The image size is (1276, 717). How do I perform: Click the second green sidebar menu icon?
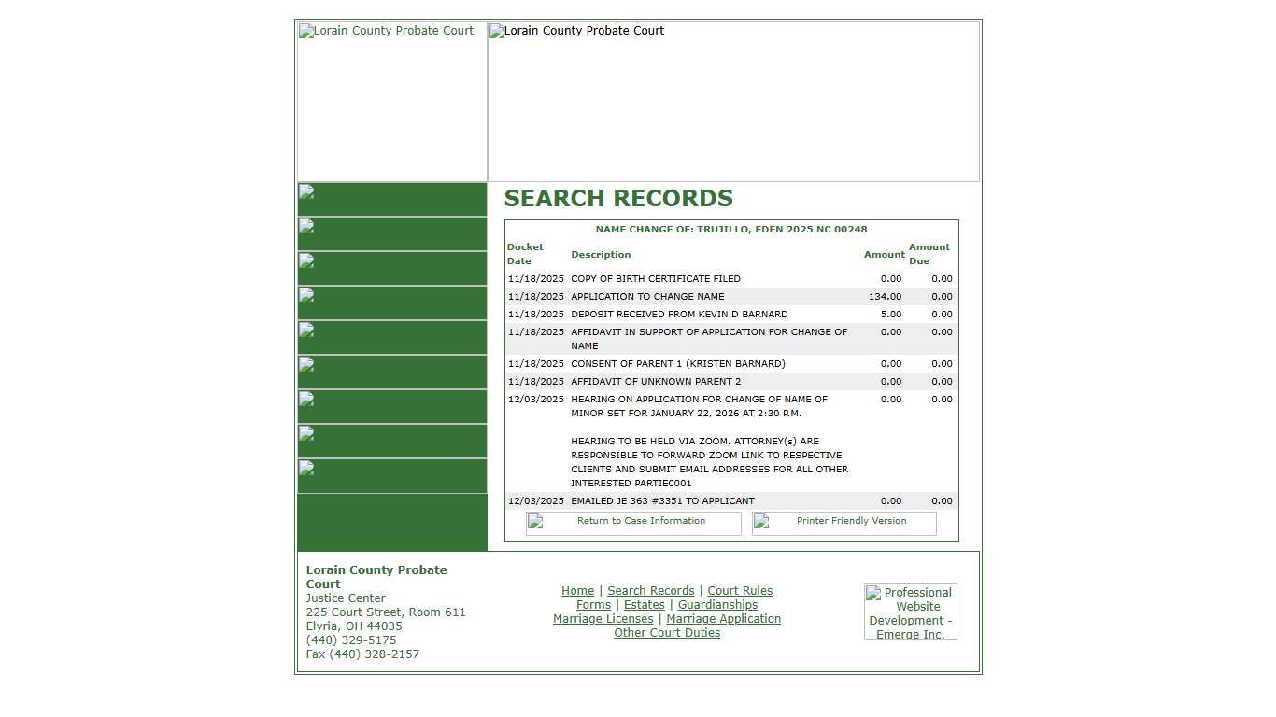point(305,227)
